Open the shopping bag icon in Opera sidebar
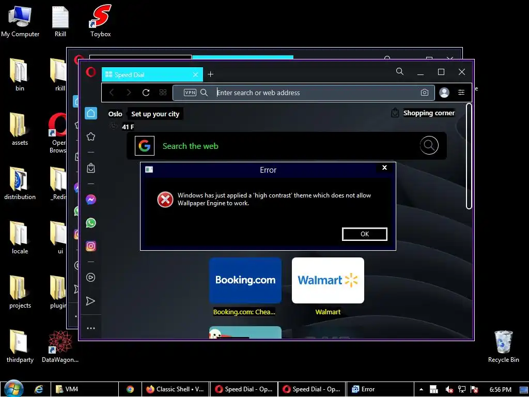Screen dimensions: 529x397 point(91,168)
